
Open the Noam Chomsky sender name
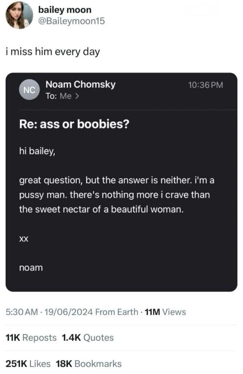(x=80, y=85)
